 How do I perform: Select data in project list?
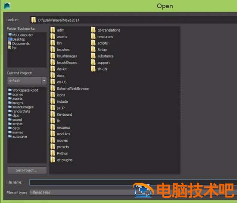point(14,128)
